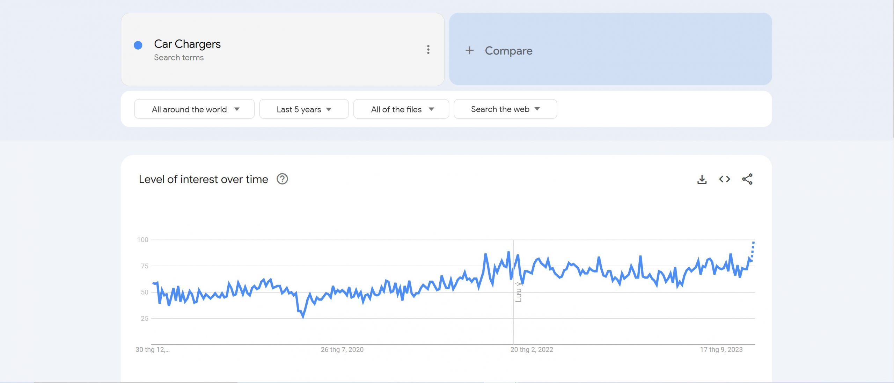Expand the All of the files category
The width and height of the screenshot is (894, 383).
click(401, 109)
